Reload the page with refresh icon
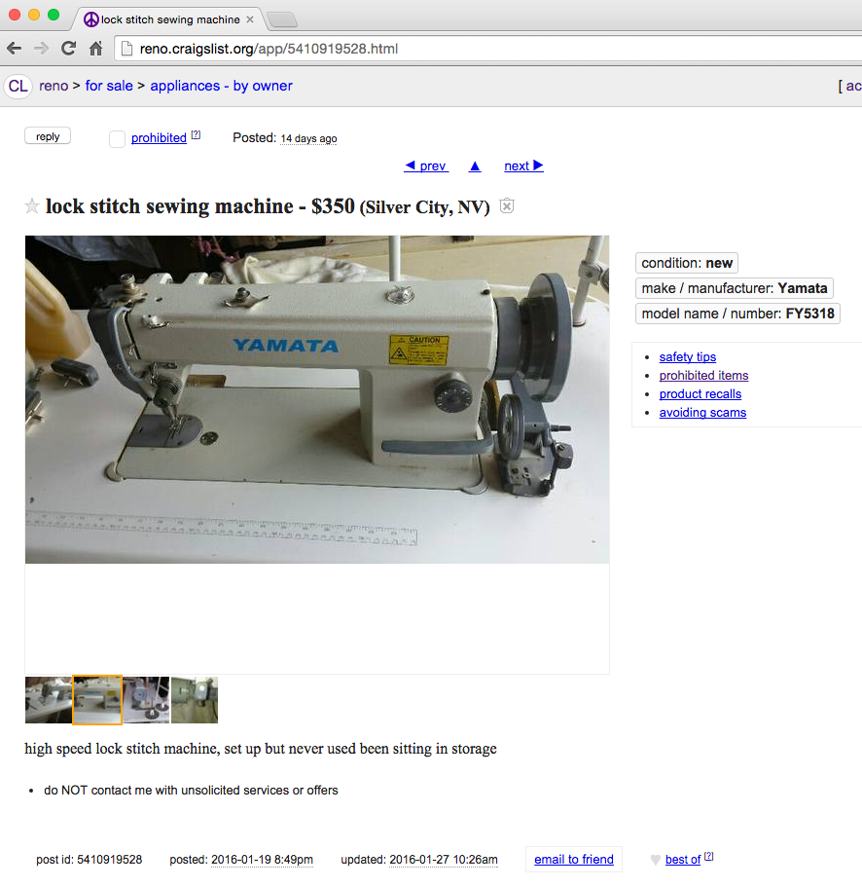The image size is (862, 887). (68, 49)
